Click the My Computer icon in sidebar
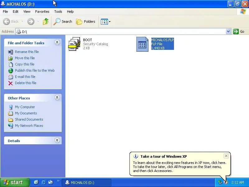Screen dimensions: 249x187 tap(11, 107)
